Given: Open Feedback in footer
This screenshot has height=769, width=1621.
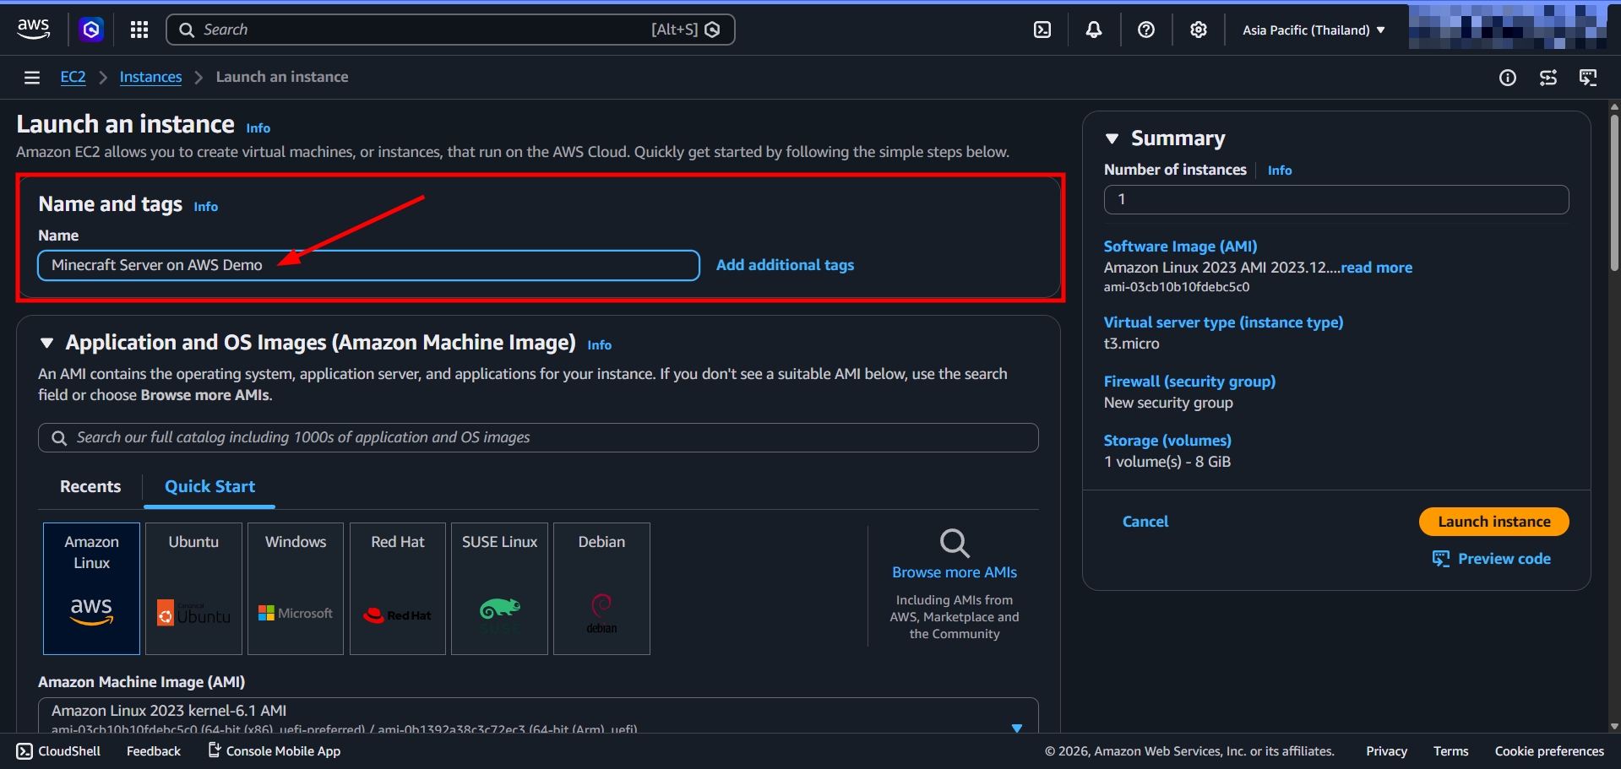Looking at the screenshot, I should tap(154, 751).
